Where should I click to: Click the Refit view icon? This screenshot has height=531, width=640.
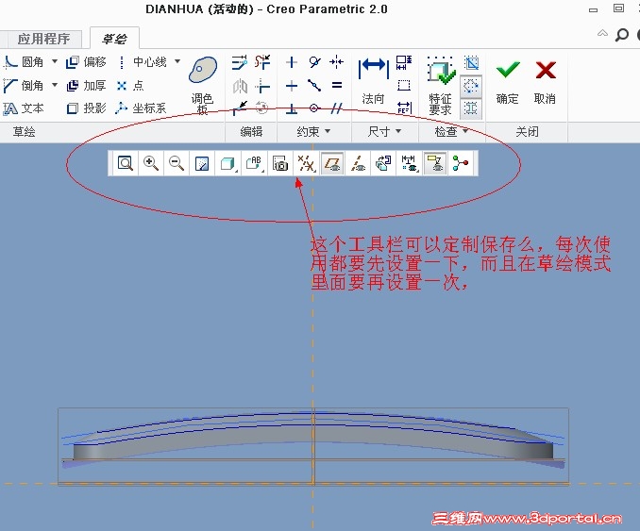tap(126, 163)
